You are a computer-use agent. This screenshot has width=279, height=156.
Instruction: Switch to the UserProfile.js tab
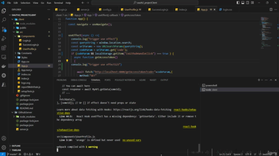pos(131,10)
